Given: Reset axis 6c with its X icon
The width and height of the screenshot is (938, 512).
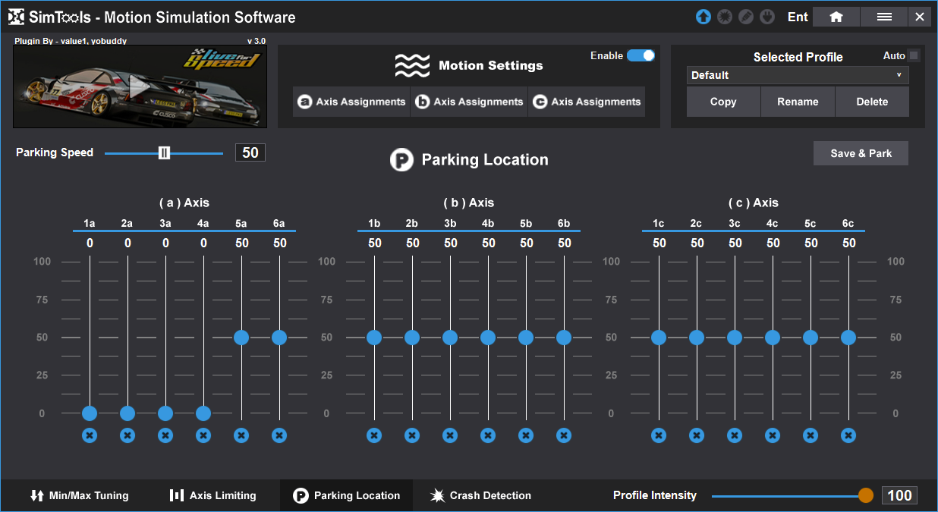Looking at the screenshot, I should [848, 435].
